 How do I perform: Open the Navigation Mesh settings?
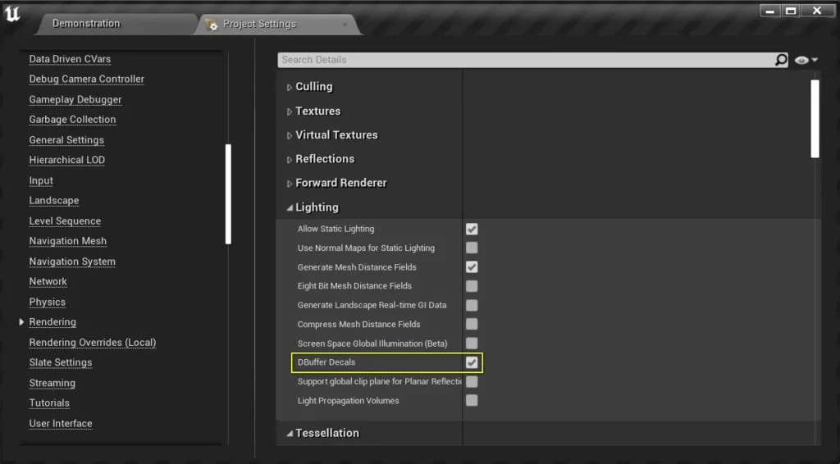tap(67, 241)
